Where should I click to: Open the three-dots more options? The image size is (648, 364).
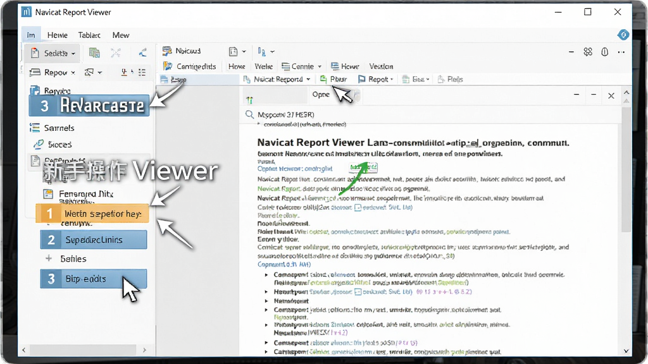coord(621,52)
